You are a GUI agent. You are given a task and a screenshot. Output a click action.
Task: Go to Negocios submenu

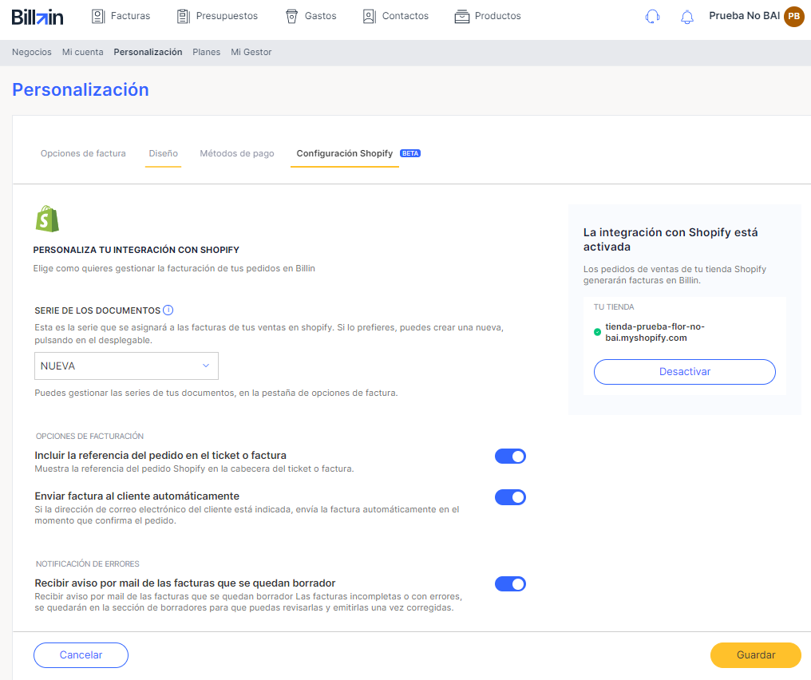tap(32, 52)
